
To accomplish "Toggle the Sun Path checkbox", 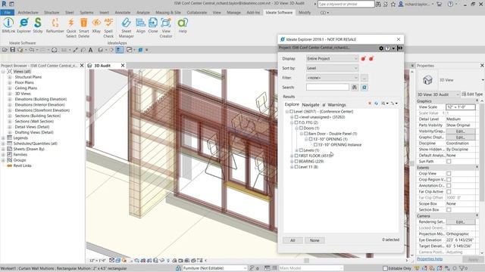I will 449,161.
